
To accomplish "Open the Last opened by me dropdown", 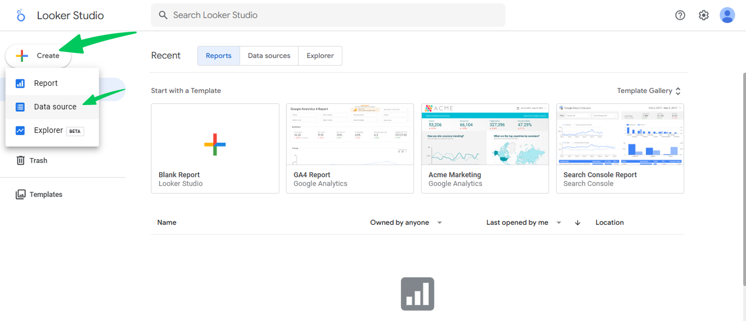I will point(522,222).
